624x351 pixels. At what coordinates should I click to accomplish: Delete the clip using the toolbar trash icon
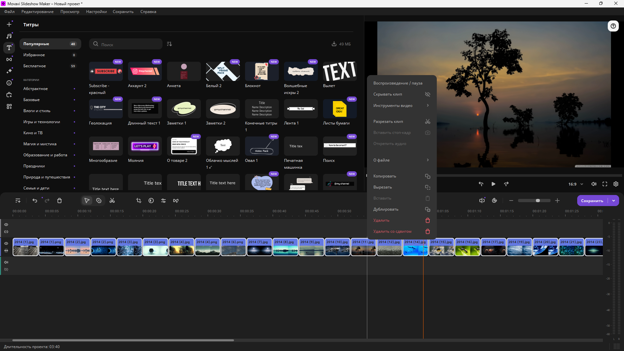tap(59, 201)
